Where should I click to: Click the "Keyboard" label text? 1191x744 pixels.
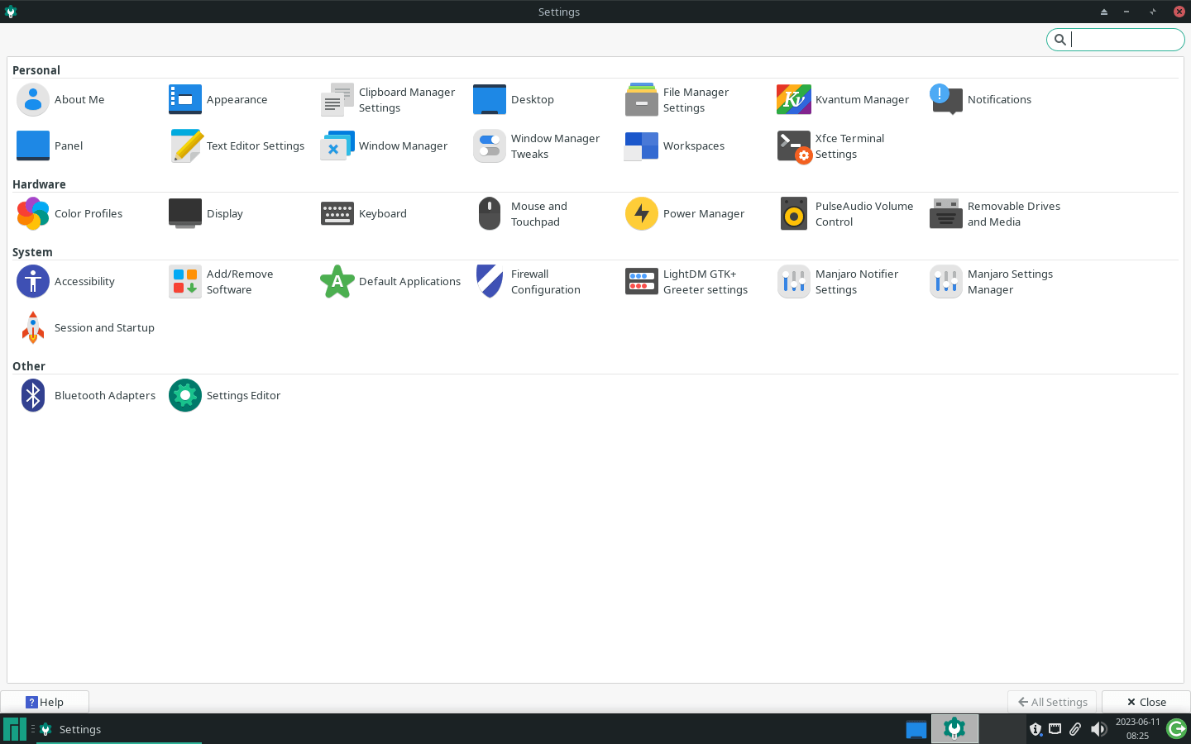click(x=383, y=214)
